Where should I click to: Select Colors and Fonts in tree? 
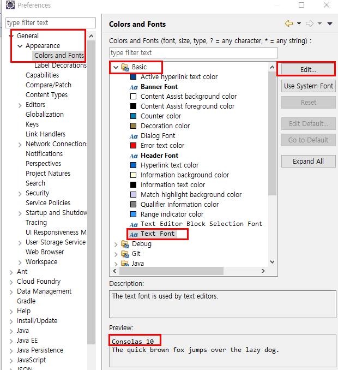(59, 56)
